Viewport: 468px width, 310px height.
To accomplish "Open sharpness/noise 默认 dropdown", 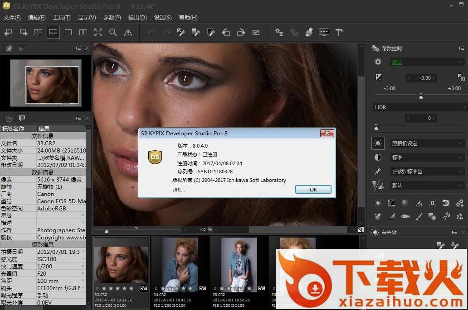I will [x=427, y=186].
